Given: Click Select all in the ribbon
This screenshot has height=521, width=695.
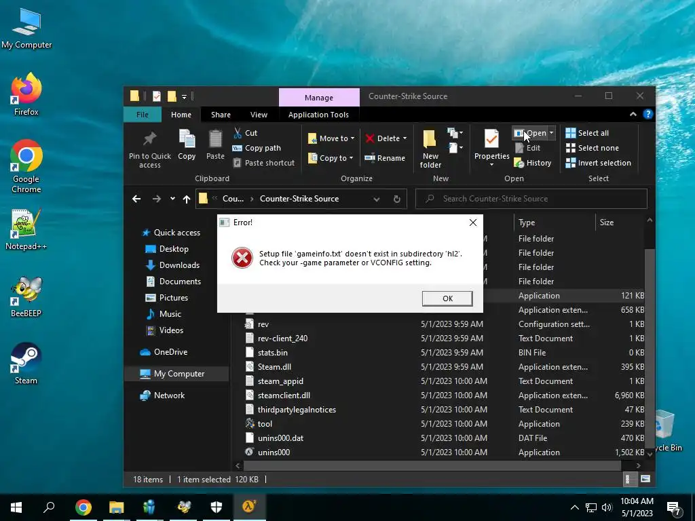Looking at the screenshot, I should point(587,133).
